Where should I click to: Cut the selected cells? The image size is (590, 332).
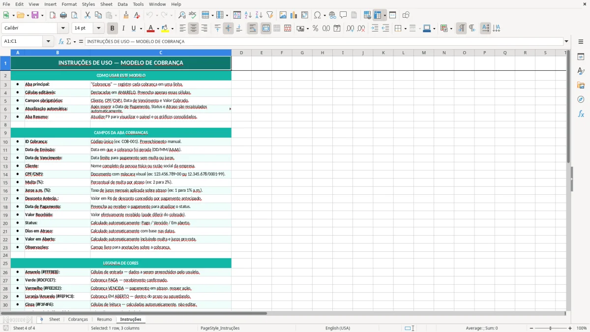point(88,15)
